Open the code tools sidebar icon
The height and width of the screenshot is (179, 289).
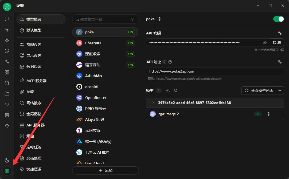point(7,104)
